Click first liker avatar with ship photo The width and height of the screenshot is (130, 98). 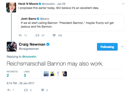tap(46, 74)
